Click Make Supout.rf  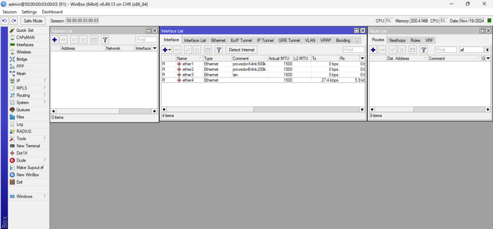coord(30,168)
